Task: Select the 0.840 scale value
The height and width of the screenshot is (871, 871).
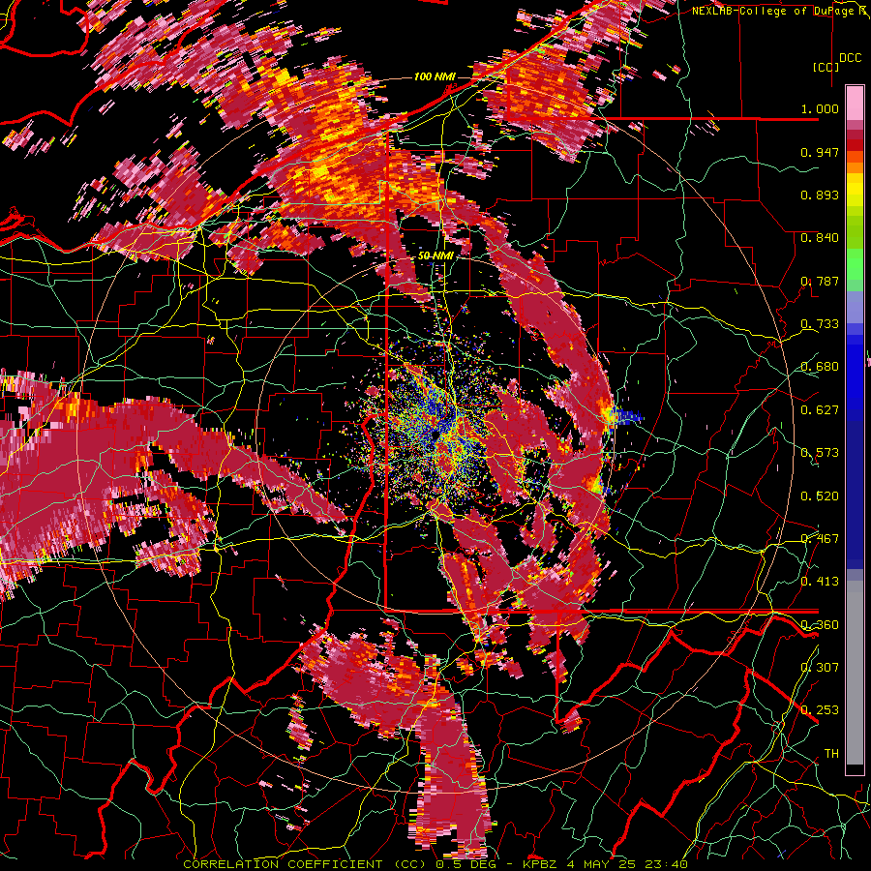Action: 820,238
